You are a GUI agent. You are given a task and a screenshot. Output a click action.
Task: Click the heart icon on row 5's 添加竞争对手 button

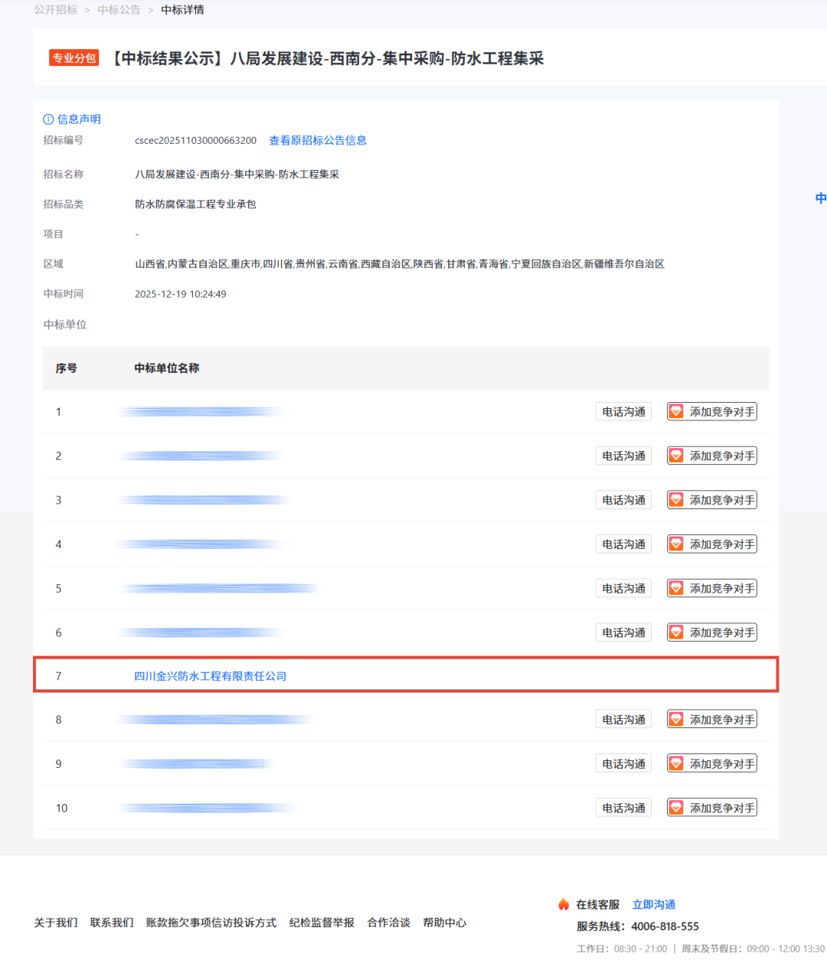pyautogui.click(x=676, y=588)
